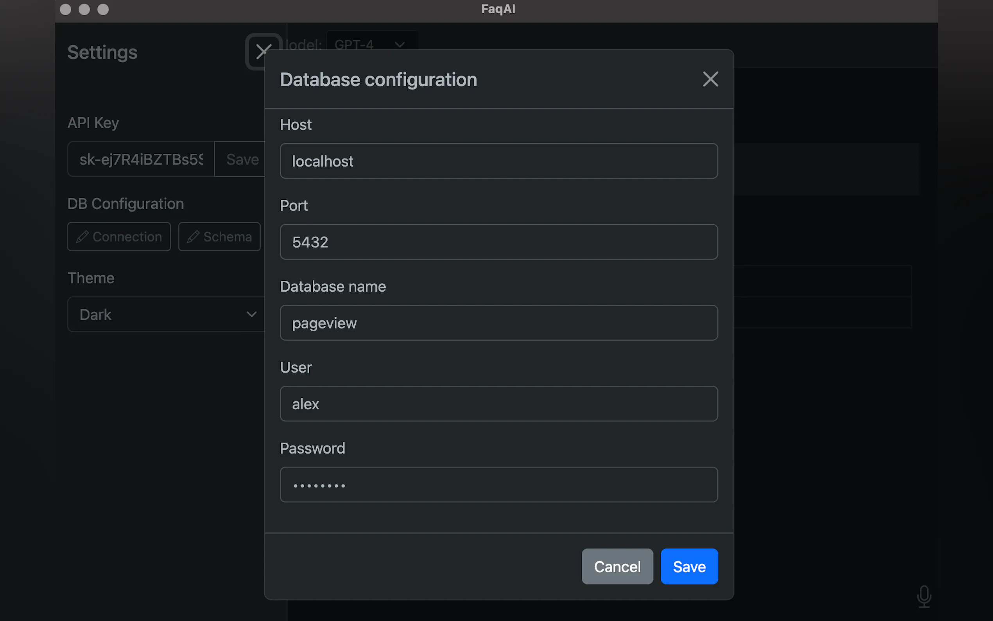This screenshot has height=621, width=993.
Task: Close the Database configuration dialog with X
Action: [710, 79]
